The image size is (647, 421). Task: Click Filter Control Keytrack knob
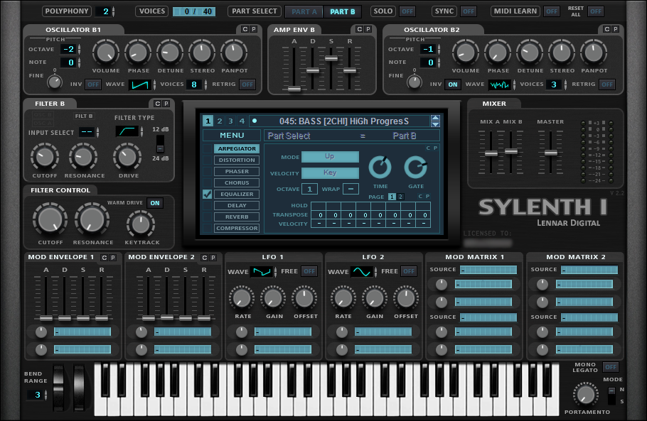click(141, 224)
